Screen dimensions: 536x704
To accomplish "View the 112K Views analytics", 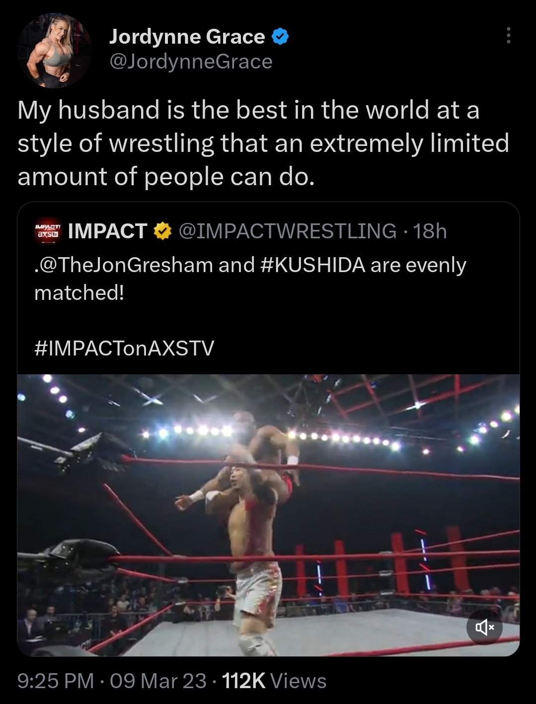I will [x=274, y=681].
